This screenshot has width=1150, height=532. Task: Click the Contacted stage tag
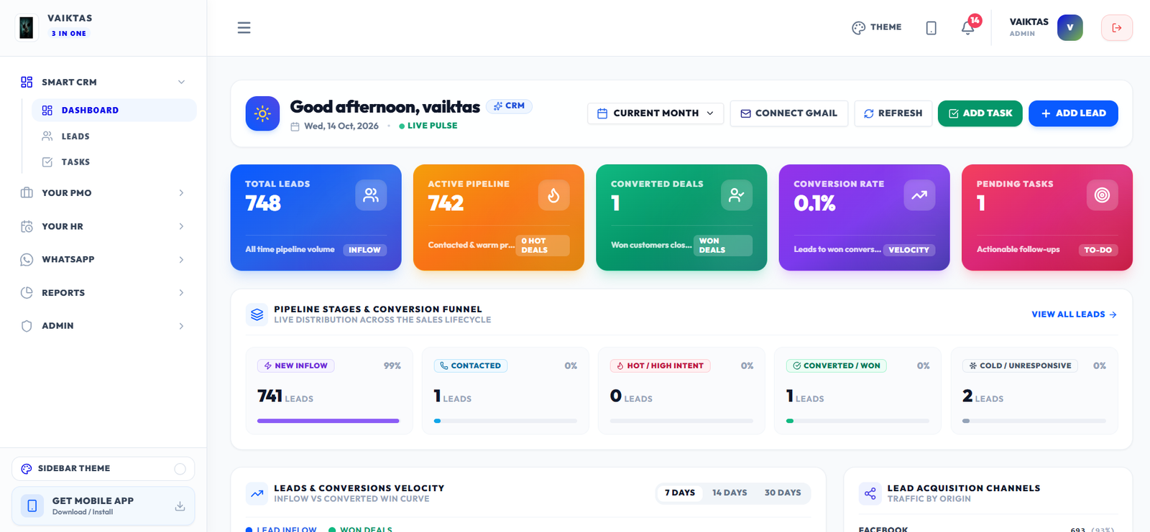471,365
